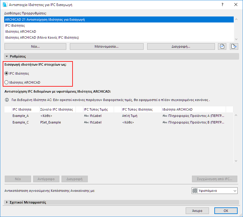The height and width of the screenshot is (217, 243).
Task: Click the IFC Ιδιότητα column header
Action: pos(26,109)
